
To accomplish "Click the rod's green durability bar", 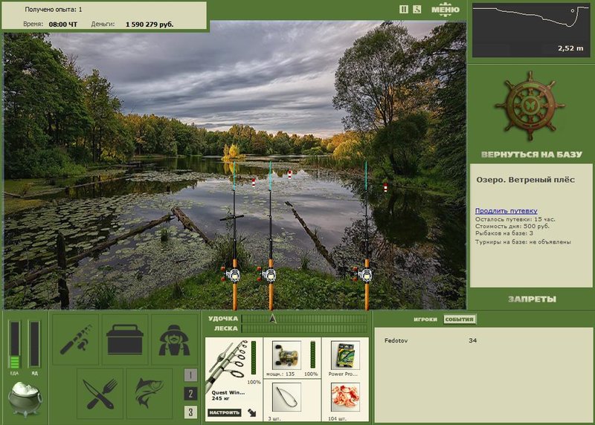I will (254, 358).
